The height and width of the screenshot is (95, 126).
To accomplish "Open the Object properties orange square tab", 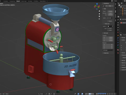I will point(118,35).
